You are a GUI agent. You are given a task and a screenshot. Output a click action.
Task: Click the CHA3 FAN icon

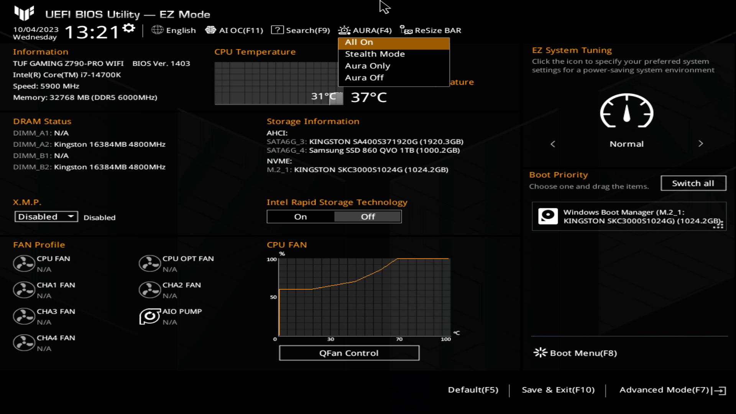(24, 317)
